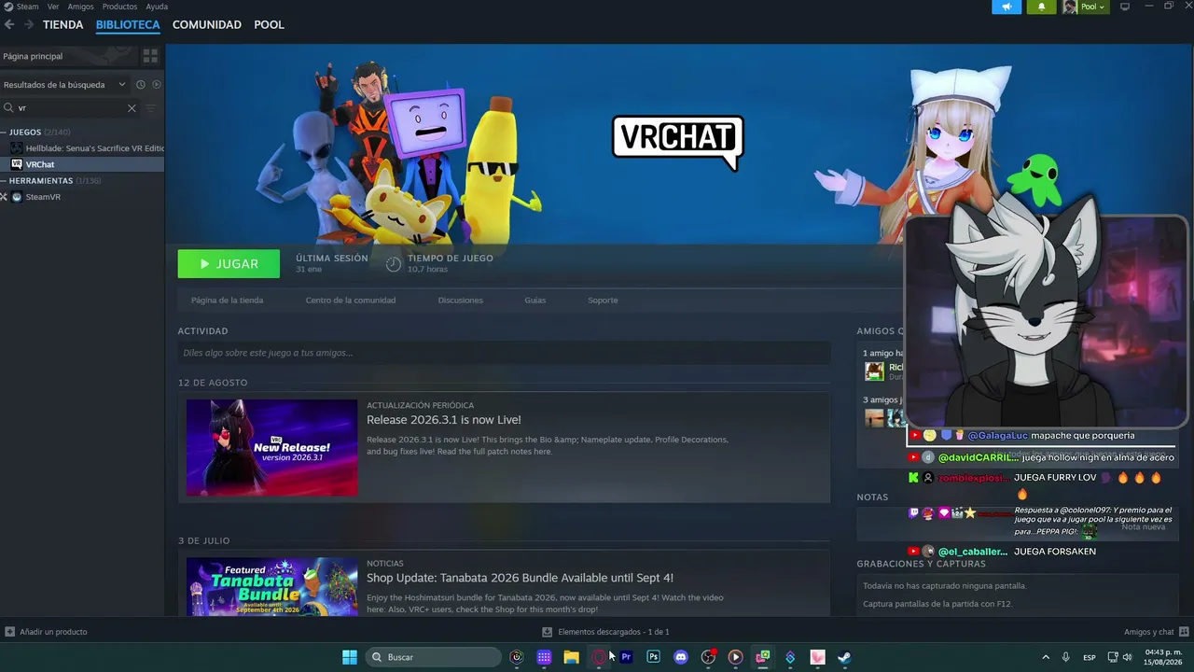The image size is (1194, 672).
Task: Collapse the HERRAMIENTAS category
Action: pos(4,181)
